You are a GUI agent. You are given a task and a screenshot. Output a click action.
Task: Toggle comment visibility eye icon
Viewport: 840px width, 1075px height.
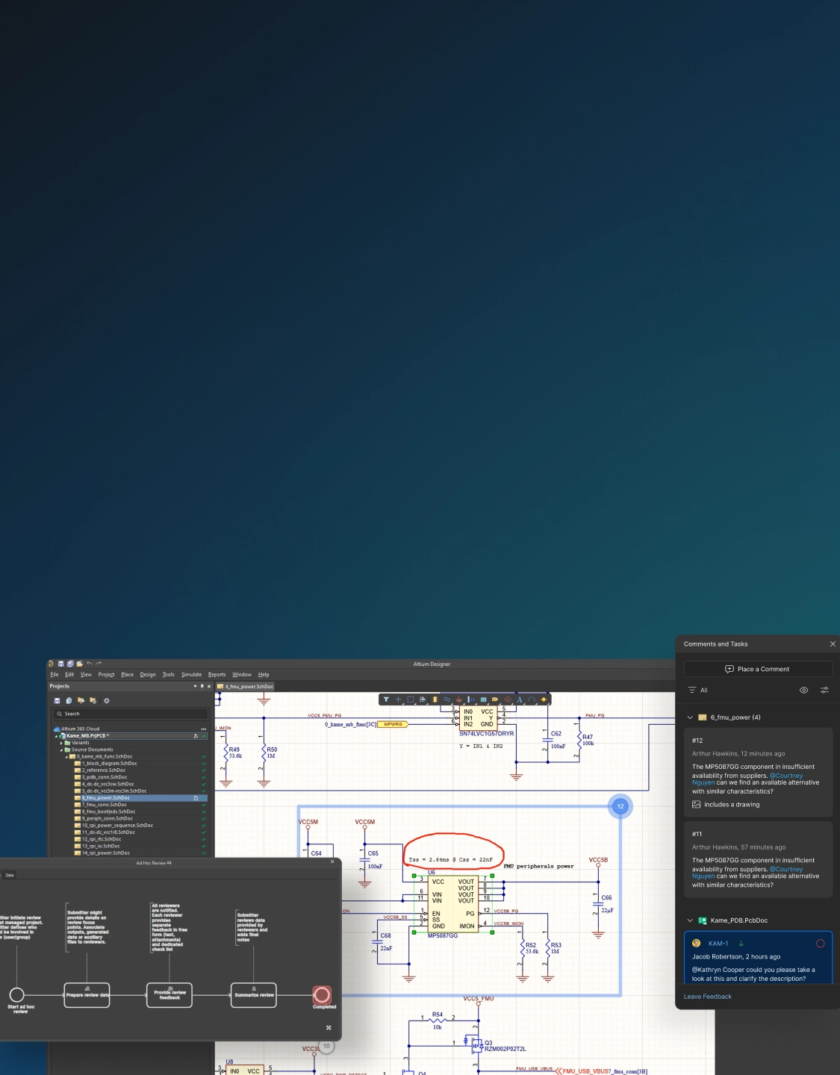coord(803,690)
